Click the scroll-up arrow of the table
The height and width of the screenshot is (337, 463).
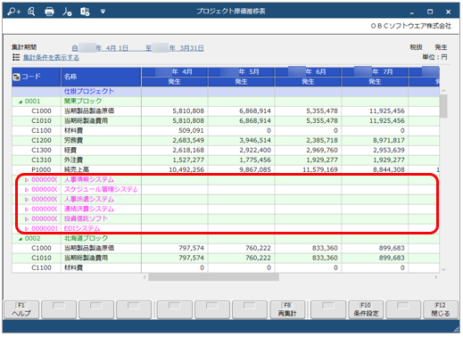click(x=443, y=91)
